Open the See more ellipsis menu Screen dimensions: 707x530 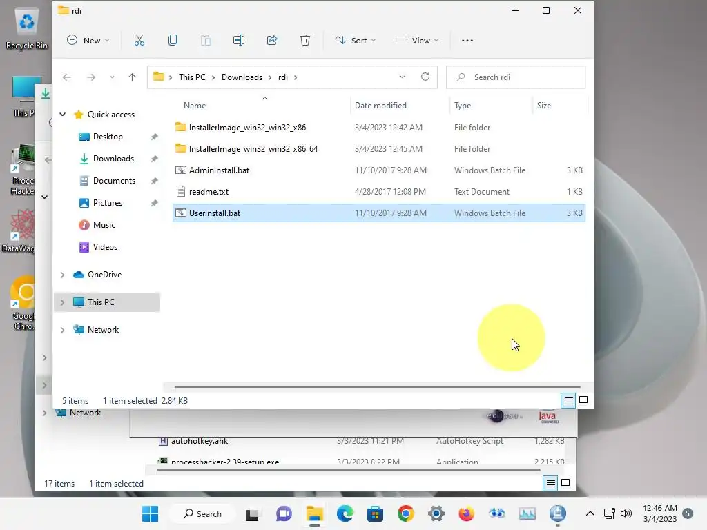click(x=467, y=41)
